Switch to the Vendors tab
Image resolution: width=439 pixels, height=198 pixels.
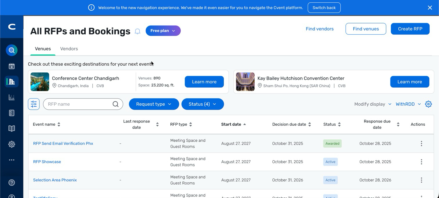coord(69,49)
